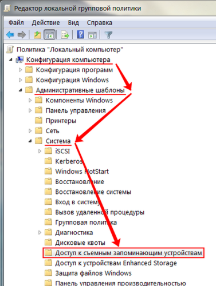Collapse the Конфигурация компьютера node
Image resolution: width=216 pixels, height=286 pixels.
(x=11, y=60)
